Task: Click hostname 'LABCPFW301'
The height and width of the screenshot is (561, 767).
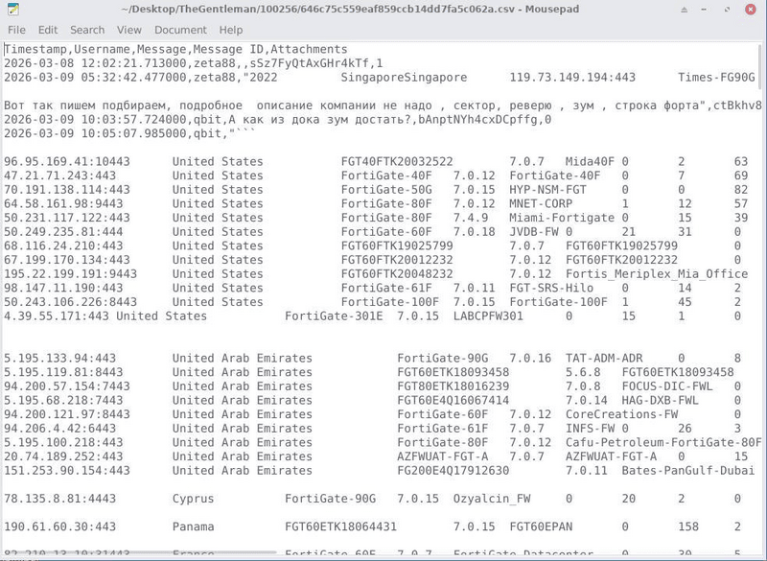Action: click(488, 316)
